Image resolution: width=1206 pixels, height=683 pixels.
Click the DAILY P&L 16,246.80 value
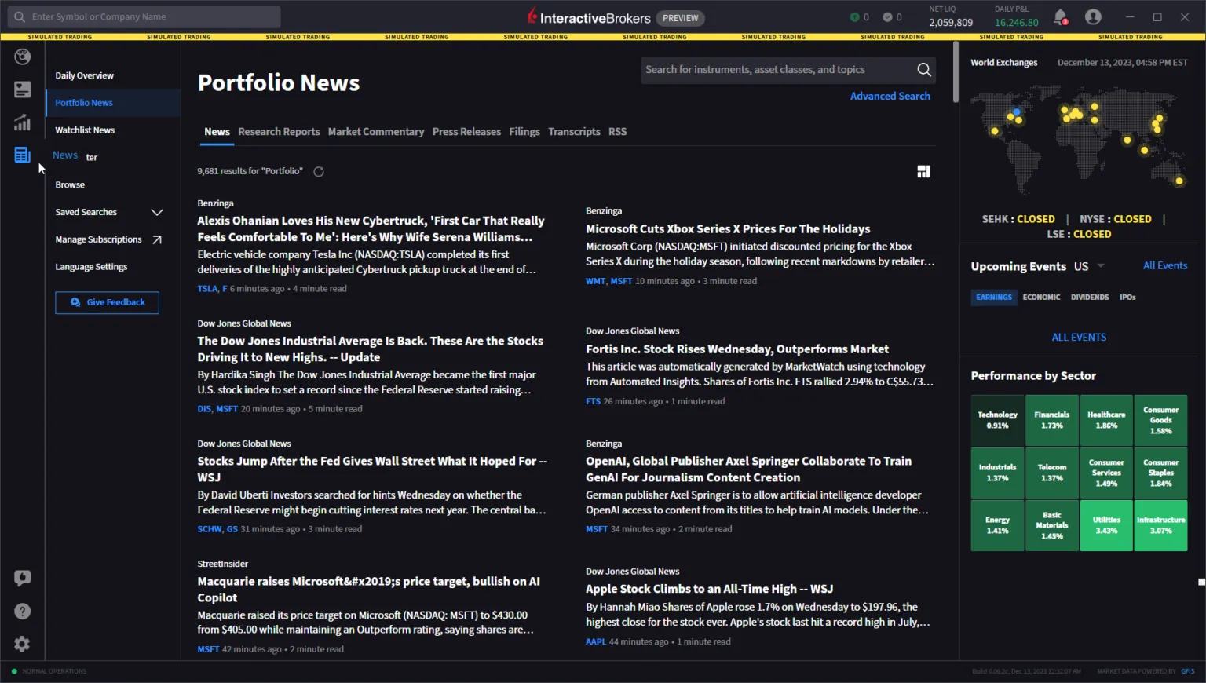[1016, 23]
